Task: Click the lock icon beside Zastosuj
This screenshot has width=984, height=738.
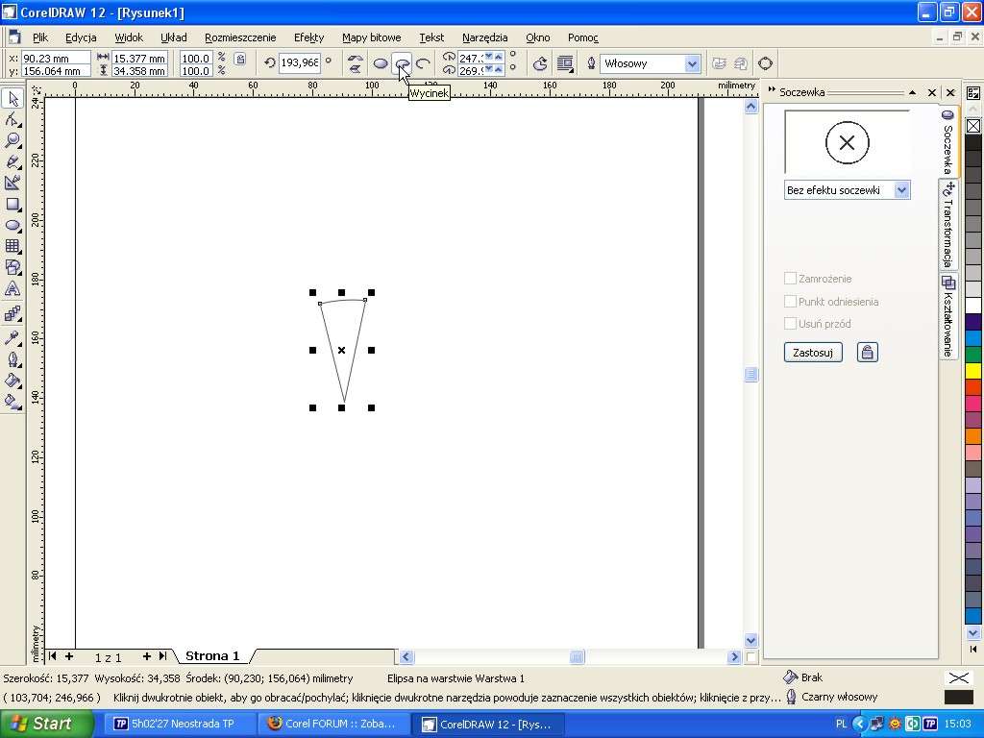Action: 867,353
